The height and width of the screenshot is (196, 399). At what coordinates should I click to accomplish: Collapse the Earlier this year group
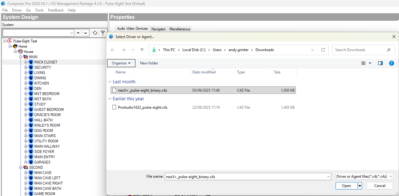(x=110, y=99)
